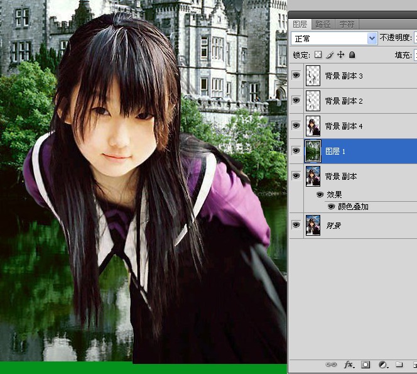Image resolution: width=417 pixels, height=374 pixels.
Task: Click the 颜色叠加 color overlay effect
Action: pyautogui.click(x=353, y=207)
